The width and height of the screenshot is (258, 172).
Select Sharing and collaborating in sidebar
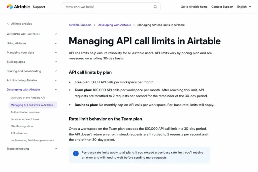24,71
